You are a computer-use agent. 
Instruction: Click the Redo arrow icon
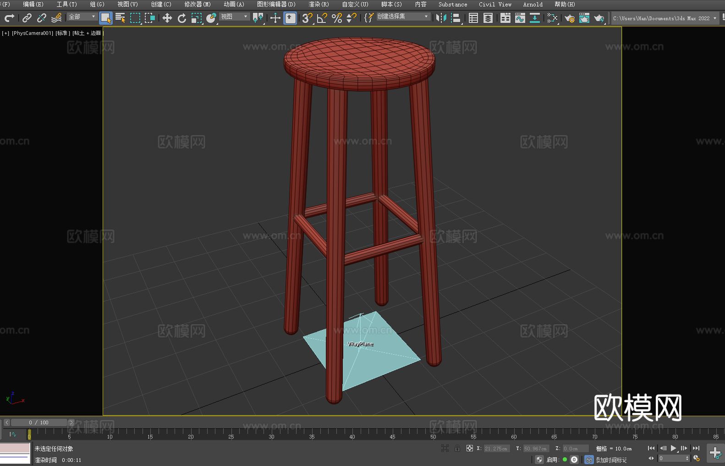tap(9, 18)
